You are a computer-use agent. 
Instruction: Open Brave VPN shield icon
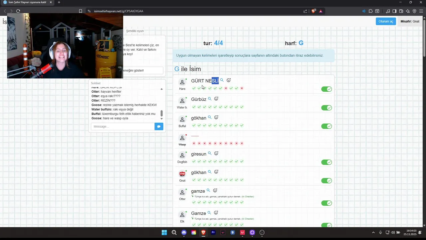(x=414, y=11)
